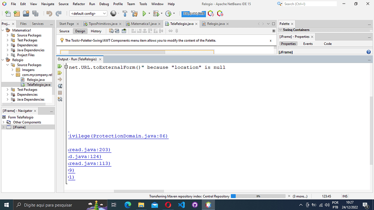Expand Other Components in the Navigator
The image size is (374, 210).
(4, 122)
